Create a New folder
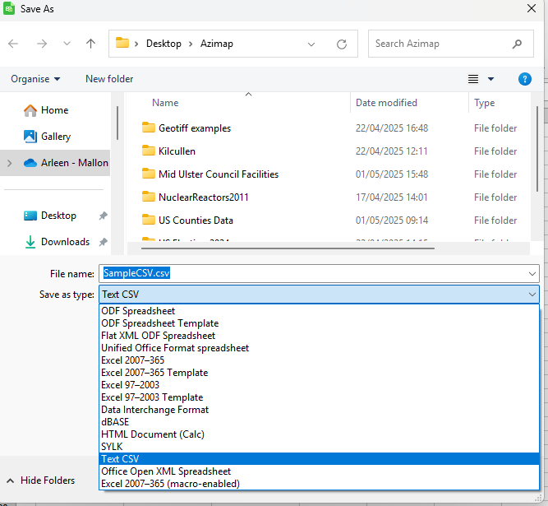This screenshot has height=506, width=548. [109, 79]
